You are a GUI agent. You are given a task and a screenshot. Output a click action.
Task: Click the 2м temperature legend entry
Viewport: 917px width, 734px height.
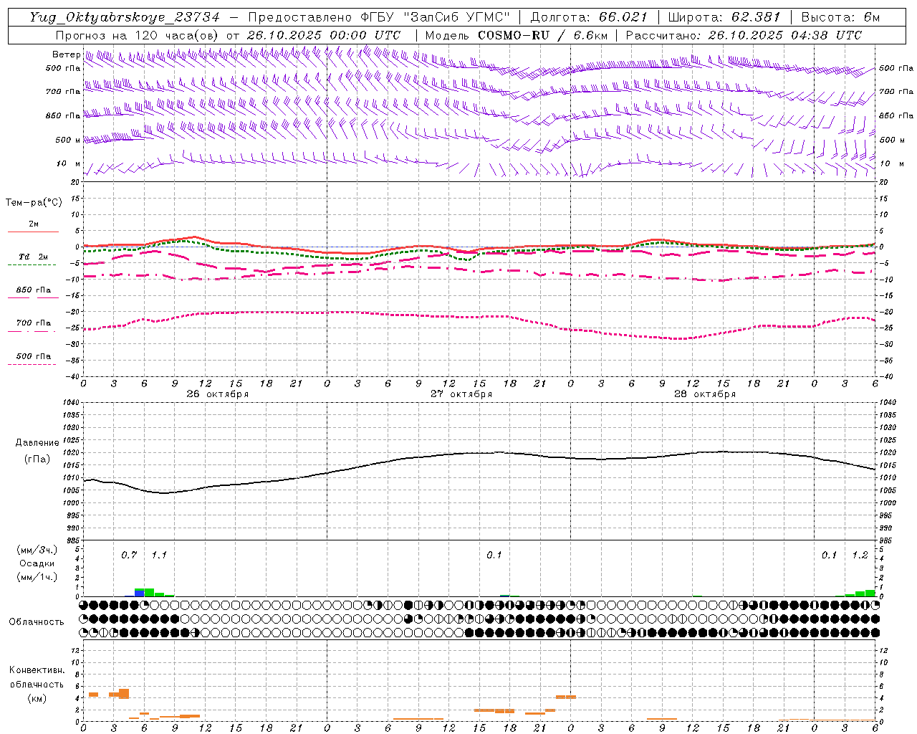pyautogui.click(x=34, y=224)
